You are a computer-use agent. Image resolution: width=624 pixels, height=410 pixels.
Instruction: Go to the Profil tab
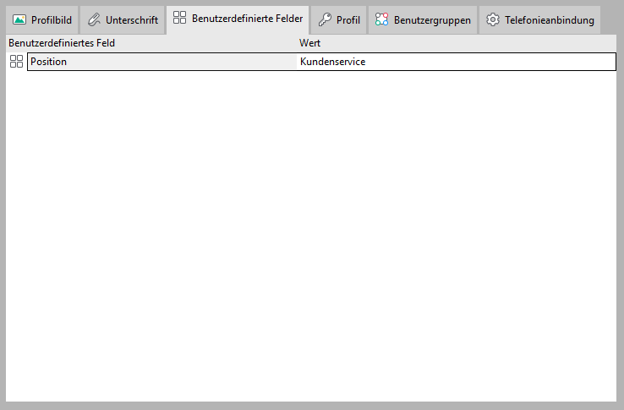click(x=339, y=20)
